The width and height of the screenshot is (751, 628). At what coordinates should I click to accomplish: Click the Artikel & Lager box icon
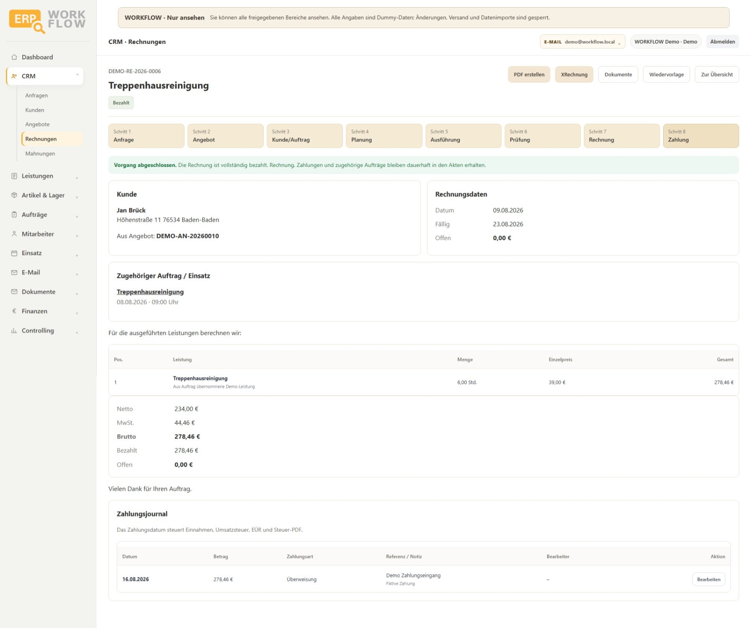[14, 195]
